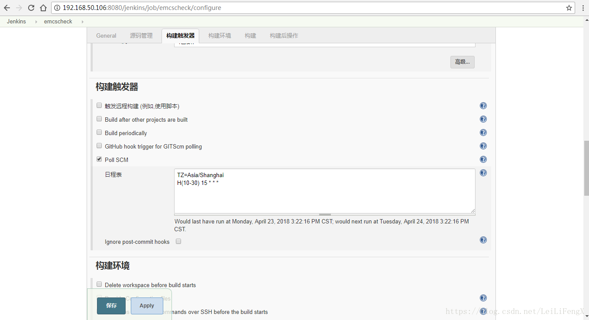Screen dimensions: 589x320
Task: Open the emcscheck breadcrumb link
Action: (x=58, y=22)
